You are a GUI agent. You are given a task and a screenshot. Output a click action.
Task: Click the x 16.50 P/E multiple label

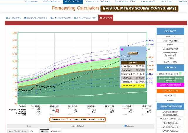pos(150,57)
